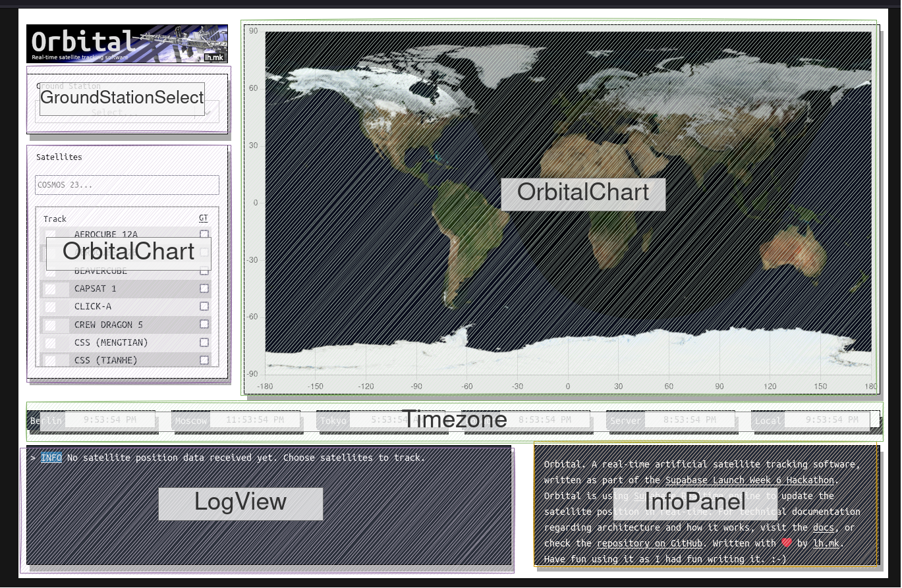
Task: Tick Track checkbox for CREW DRAGON 5
Action: (x=51, y=325)
